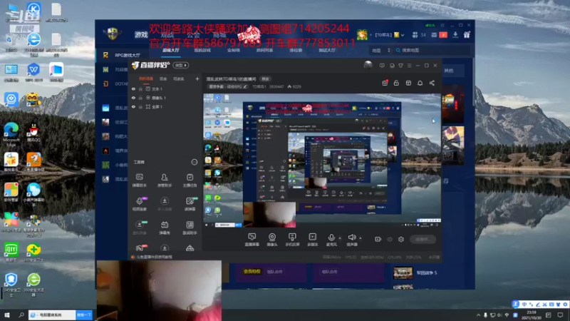Click the download icon in game platform header
The width and height of the screenshot is (570, 321).
tap(455, 34)
